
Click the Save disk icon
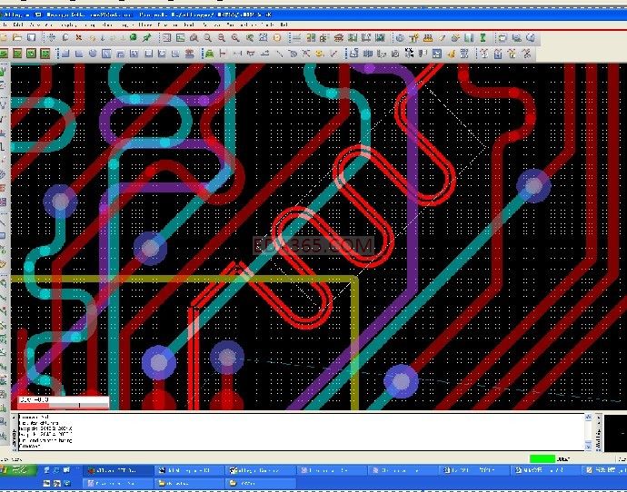31,37
